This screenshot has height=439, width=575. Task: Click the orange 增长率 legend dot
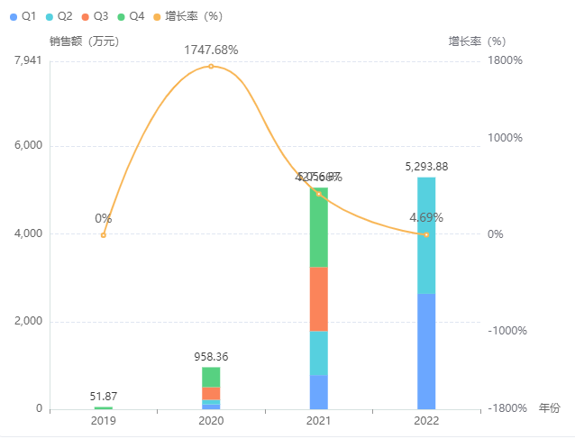tap(158, 16)
